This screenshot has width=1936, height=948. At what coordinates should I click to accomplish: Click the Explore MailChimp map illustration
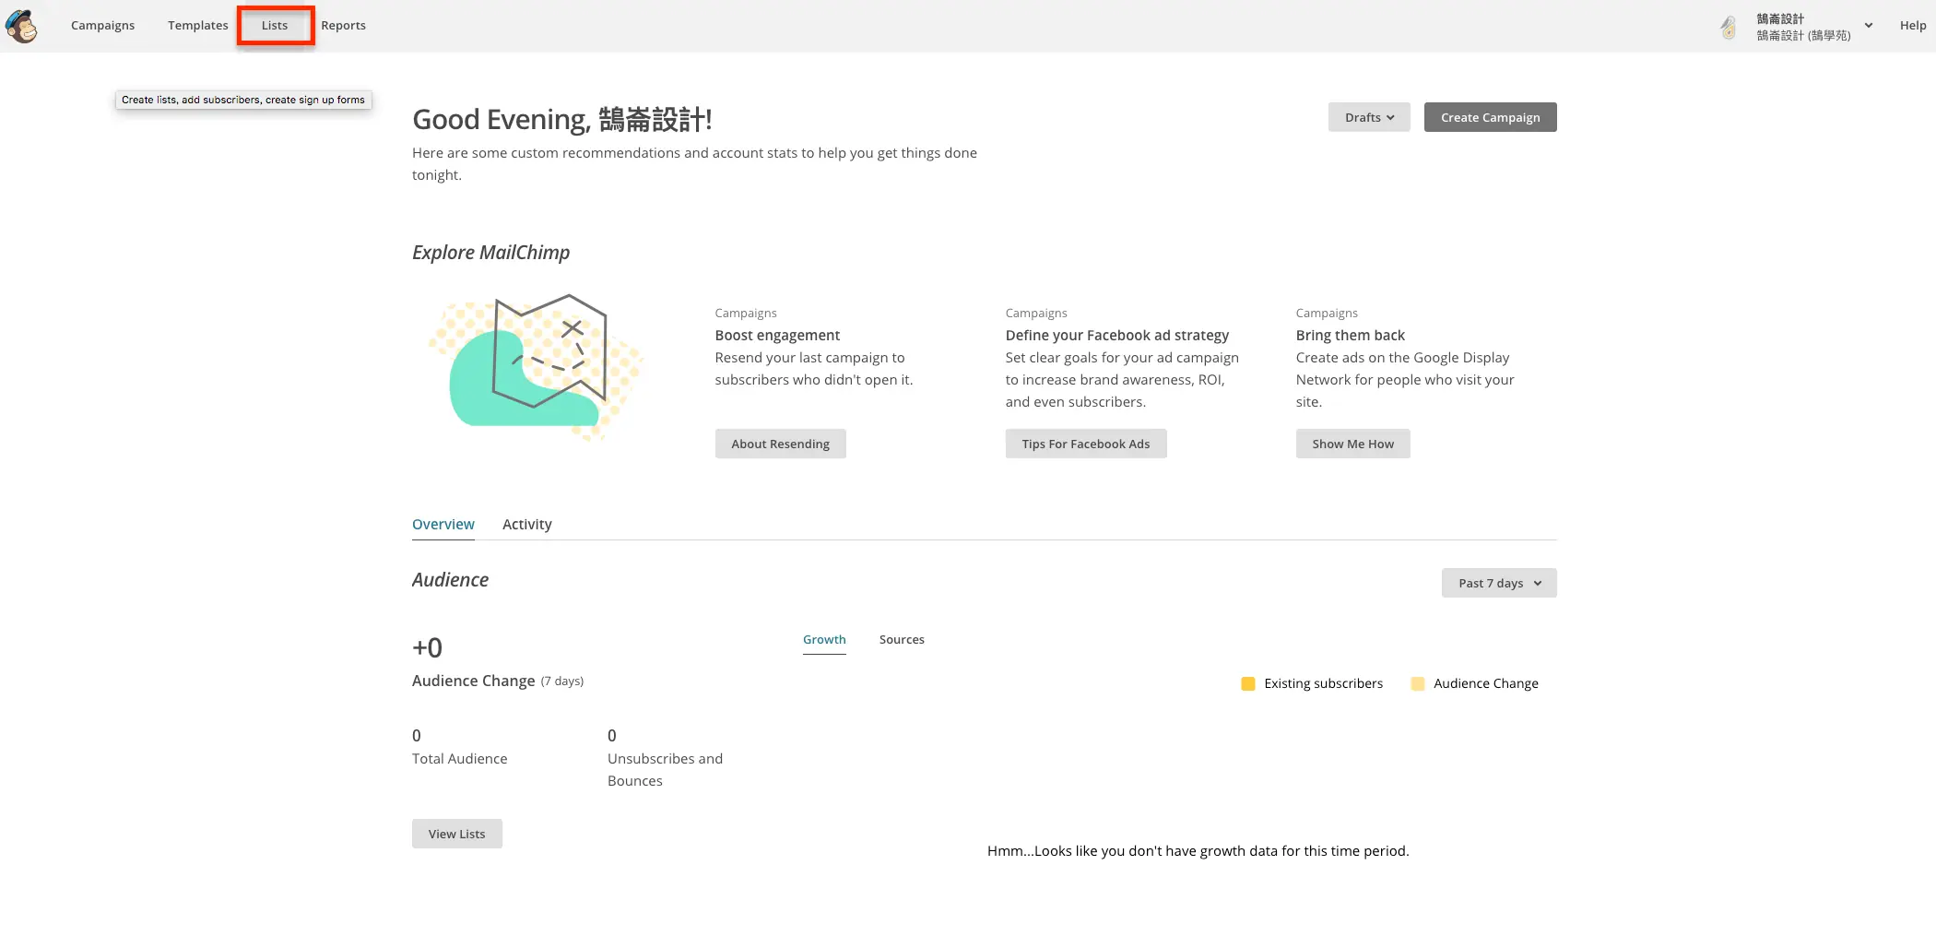click(537, 368)
